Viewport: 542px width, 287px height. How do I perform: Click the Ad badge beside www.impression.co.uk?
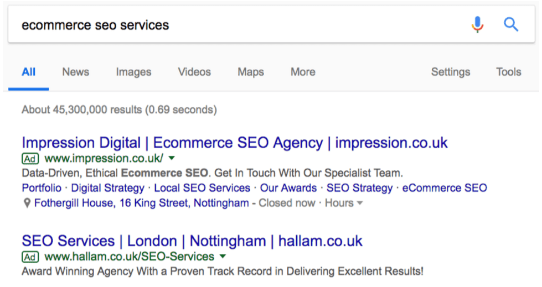coord(30,159)
